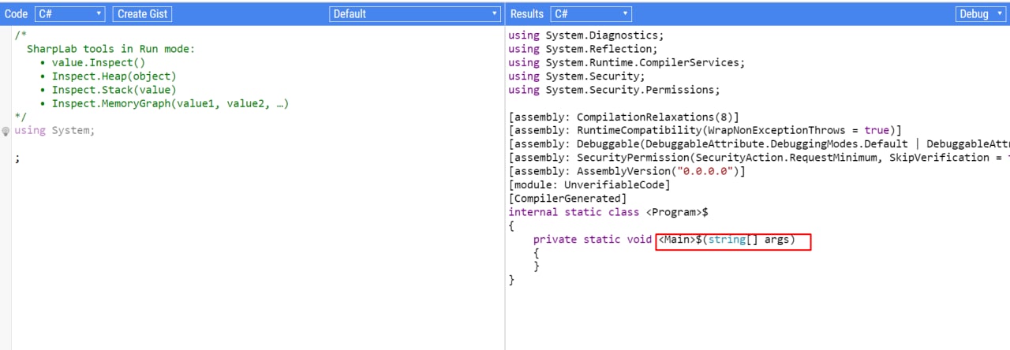Click the lightbulb icon beside using System

(x=6, y=132)
